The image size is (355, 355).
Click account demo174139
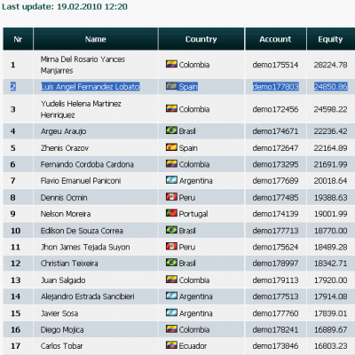275,214
